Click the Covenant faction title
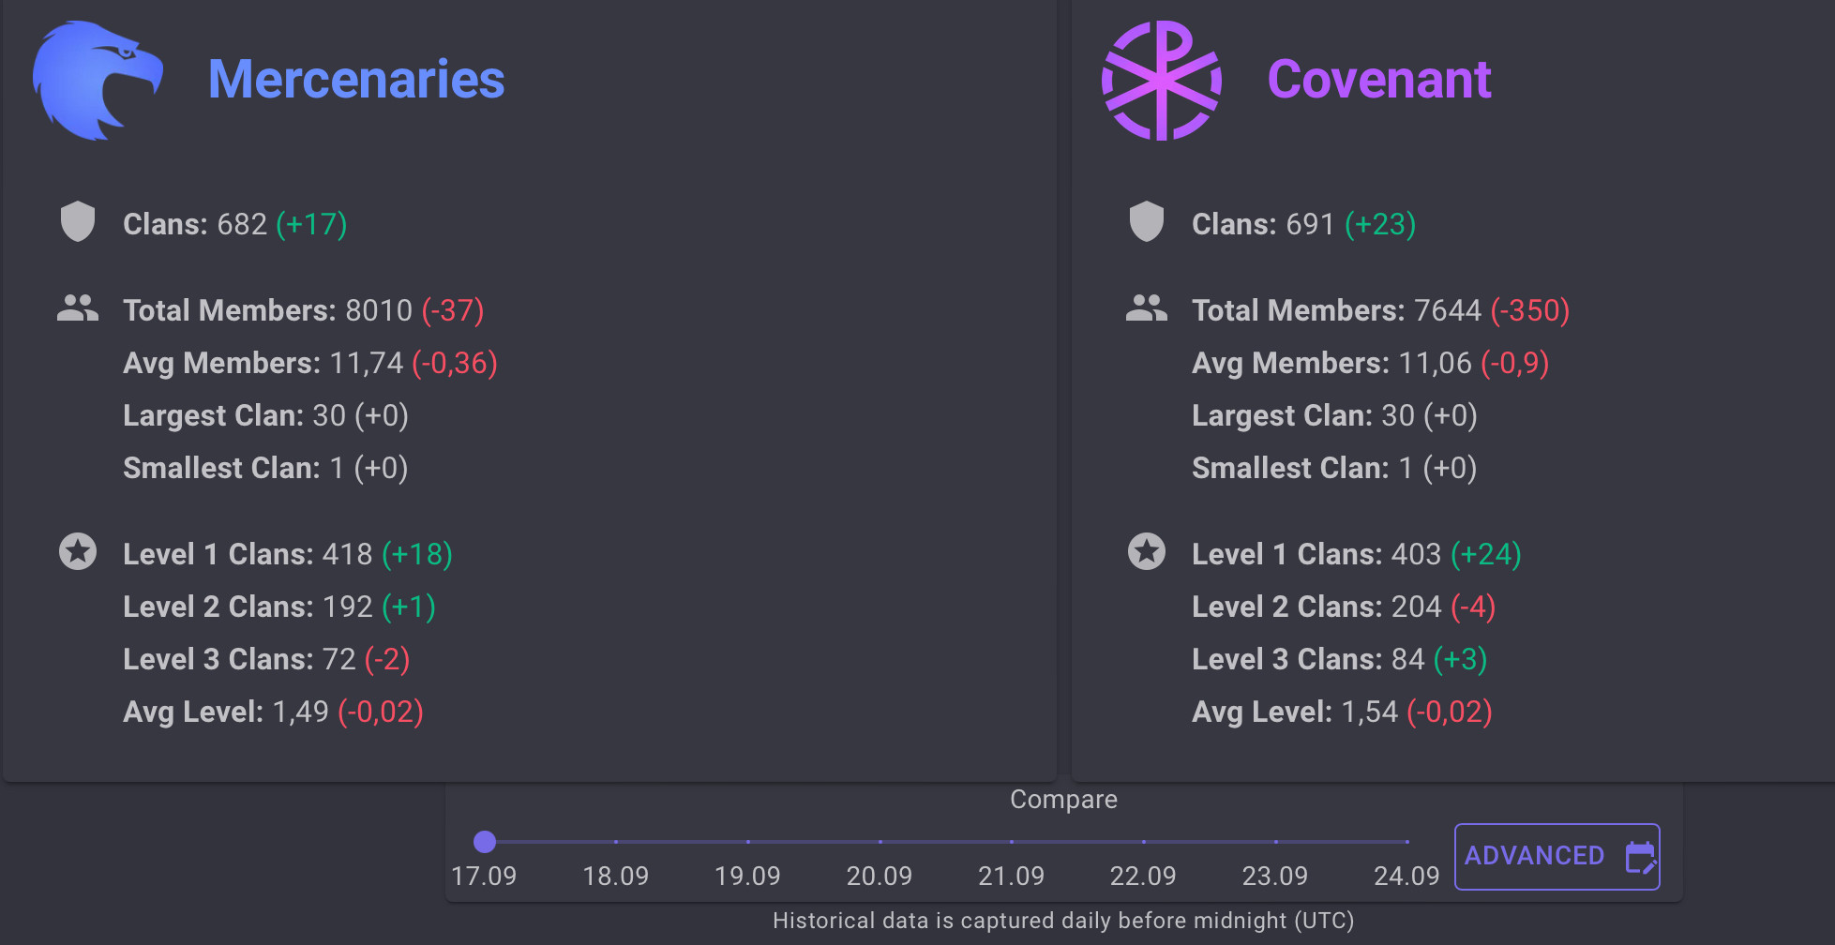Screen dimensions: 1835x945 pos(1378,79)
